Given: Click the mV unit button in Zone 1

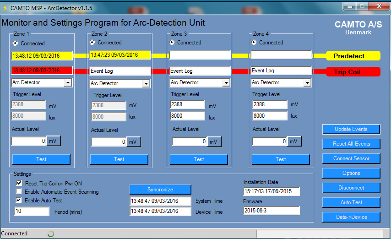Looking at the screenshot, I should point(54,141).
